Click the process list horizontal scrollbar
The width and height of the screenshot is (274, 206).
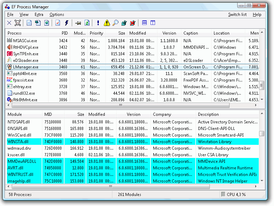121,105
